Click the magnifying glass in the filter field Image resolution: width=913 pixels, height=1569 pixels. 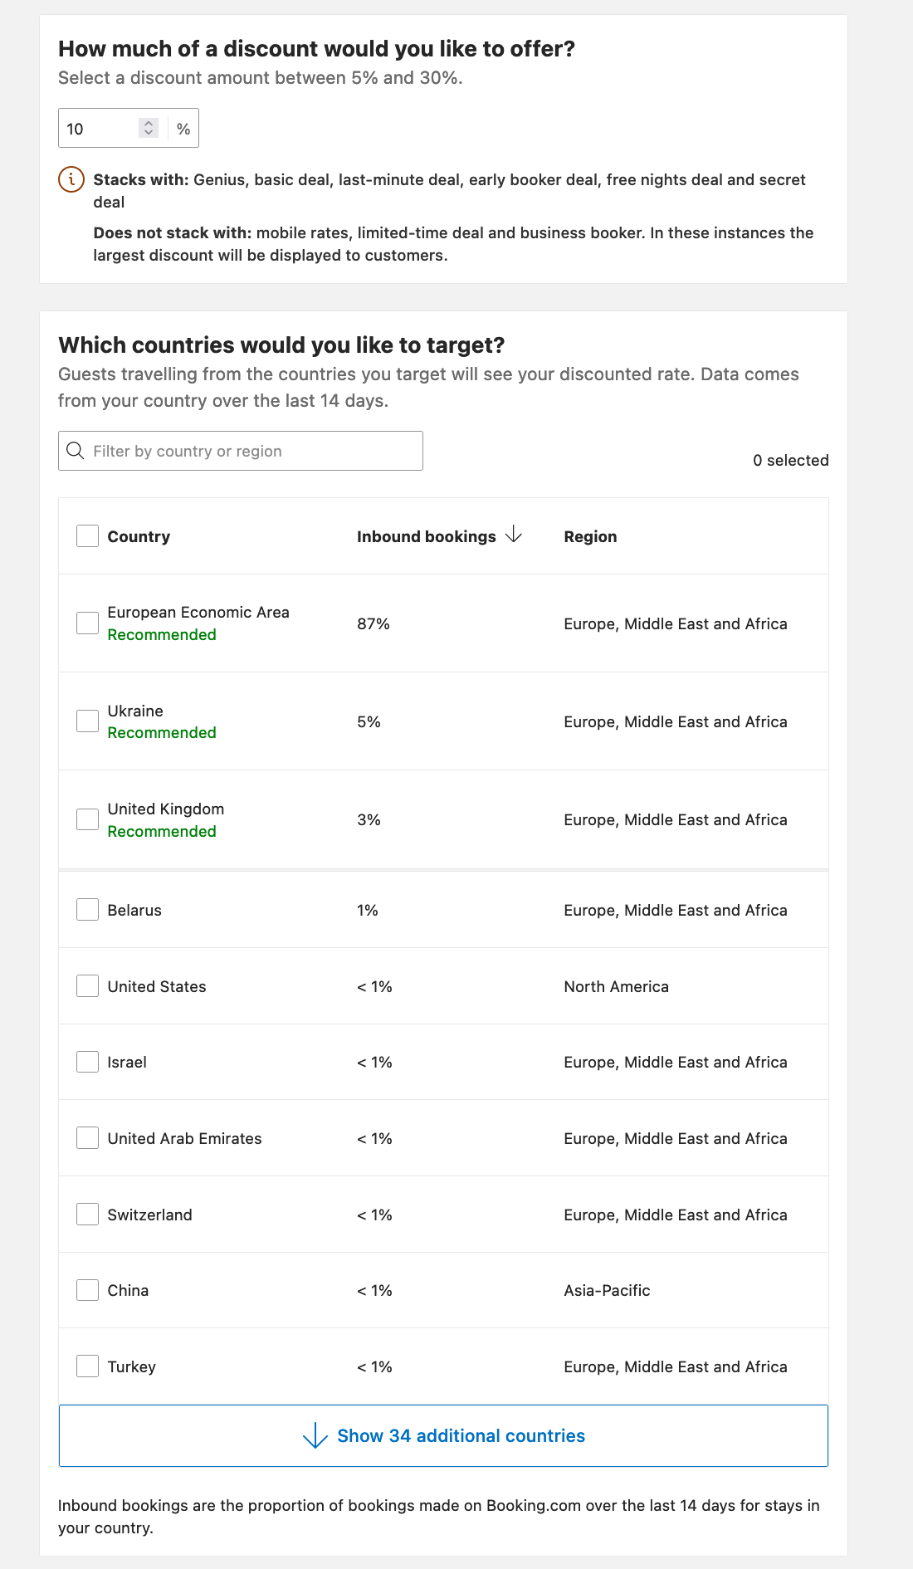coord(76,451)
